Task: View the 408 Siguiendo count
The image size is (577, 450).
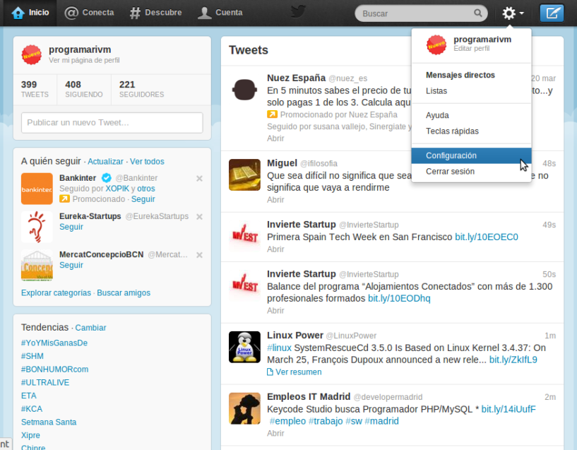Action: pos(83,89)
